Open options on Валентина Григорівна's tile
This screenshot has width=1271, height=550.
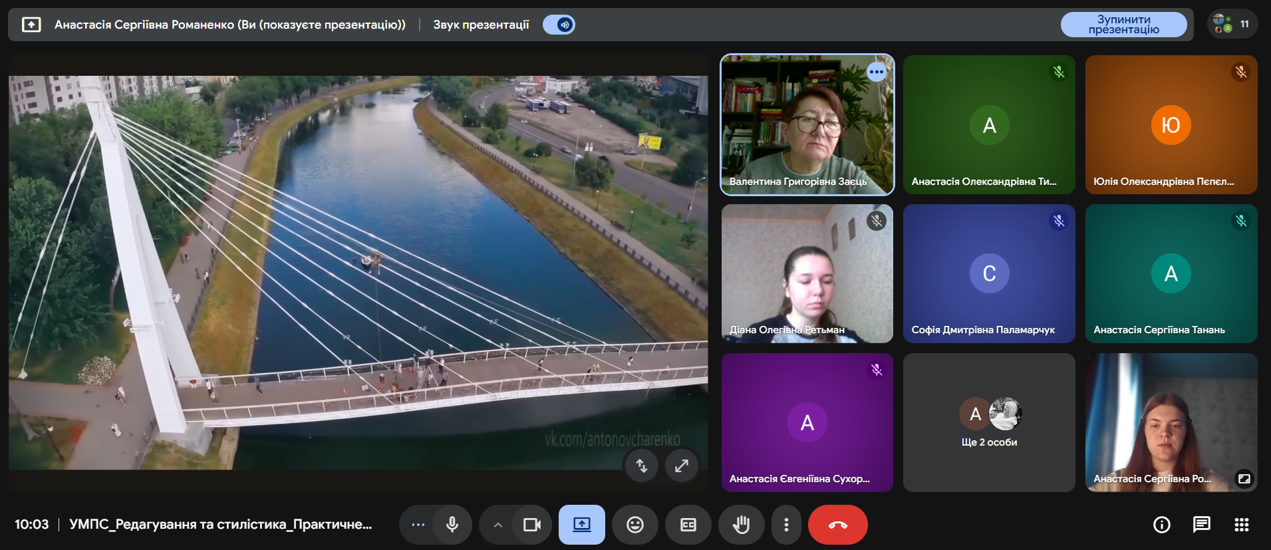pos(876,72)
